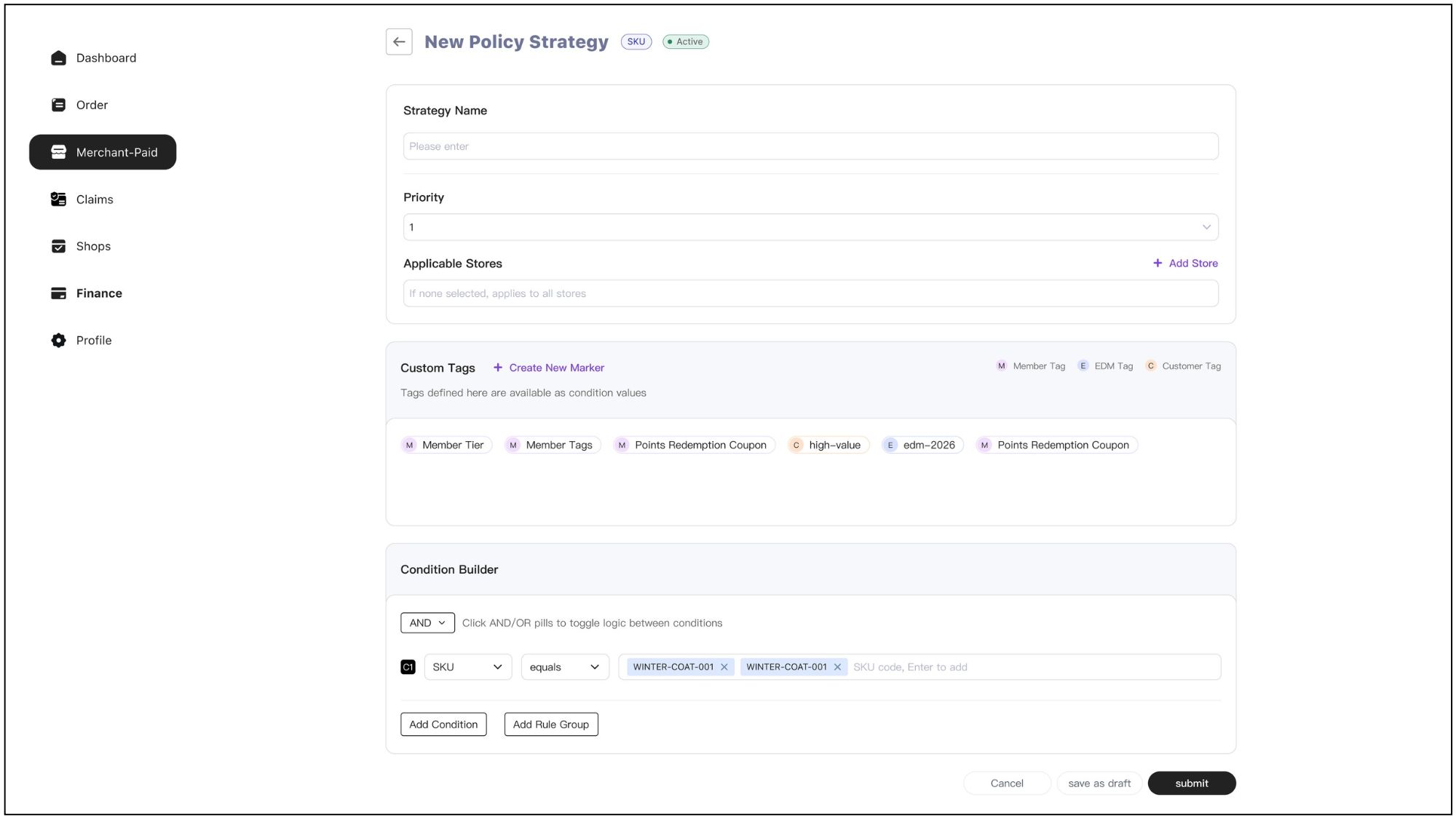The height and width of the screenshot is (819, 1456).
Task: Expand the Priority dropdown
Action: point(810,227)
